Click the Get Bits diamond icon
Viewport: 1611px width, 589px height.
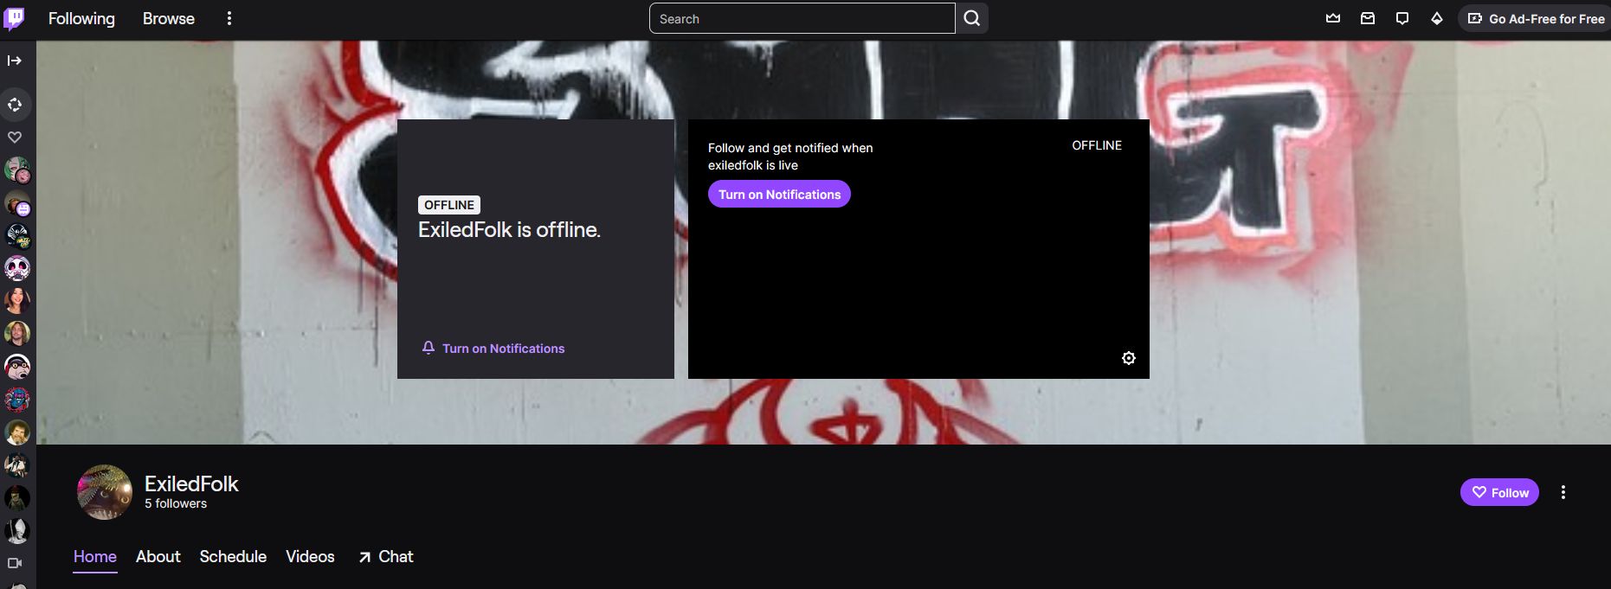[1437, 18]
